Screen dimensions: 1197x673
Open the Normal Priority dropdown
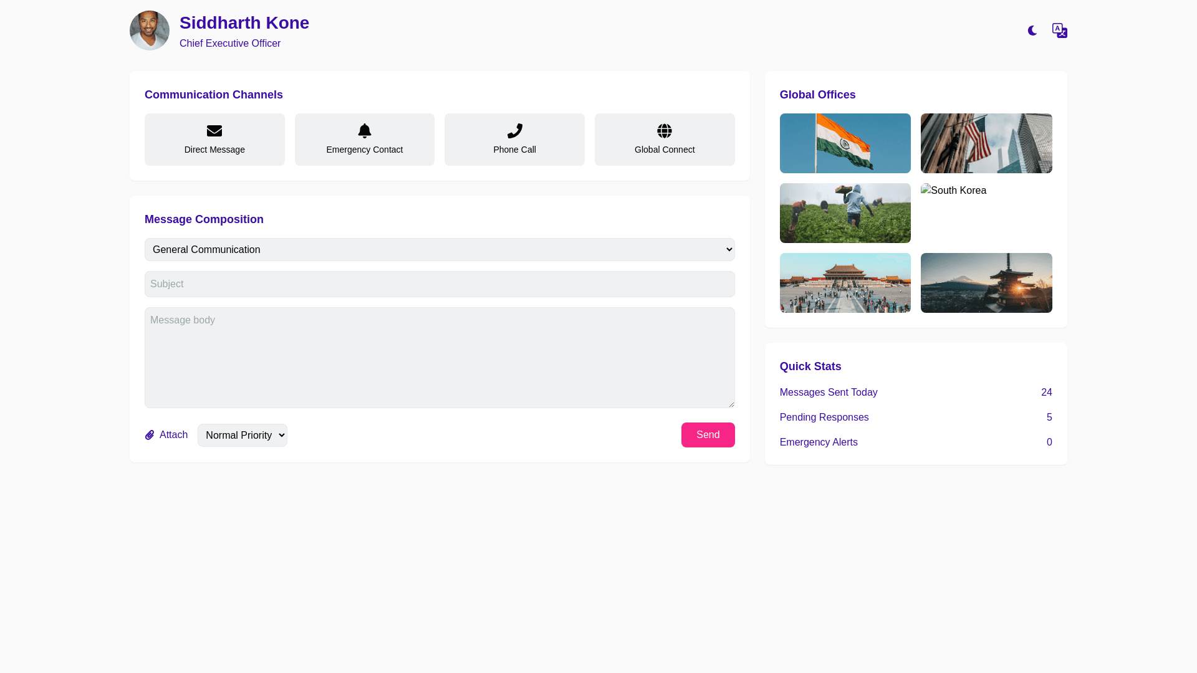(x=243, y=435)
